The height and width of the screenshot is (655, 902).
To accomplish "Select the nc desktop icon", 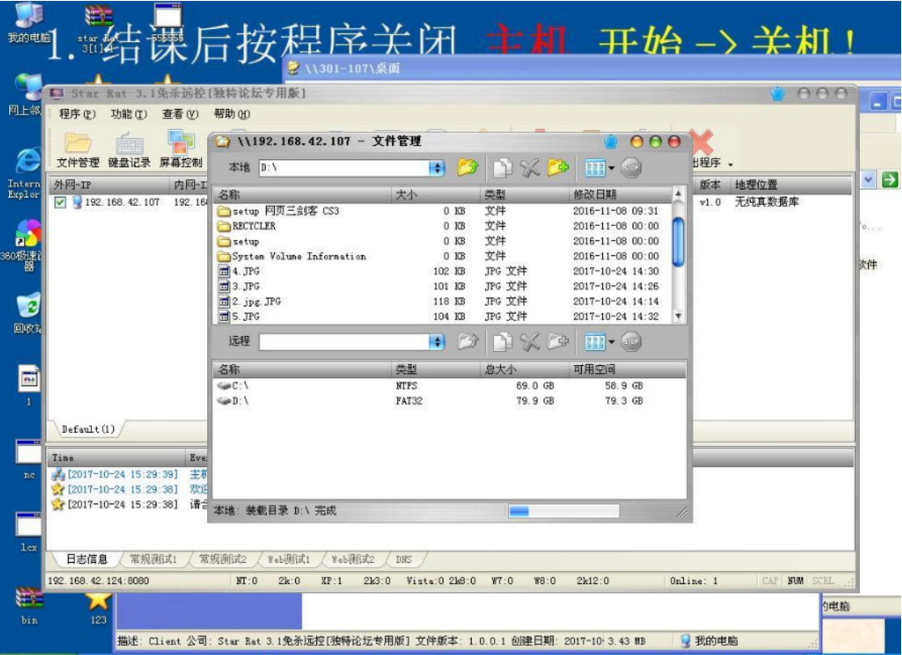I will click(x=29, y=459).
